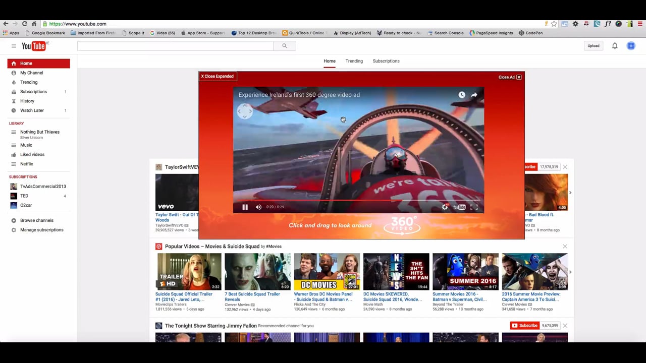Open Search Console bookmark
The image size is (646, 363).
click(x=446, y=33)
